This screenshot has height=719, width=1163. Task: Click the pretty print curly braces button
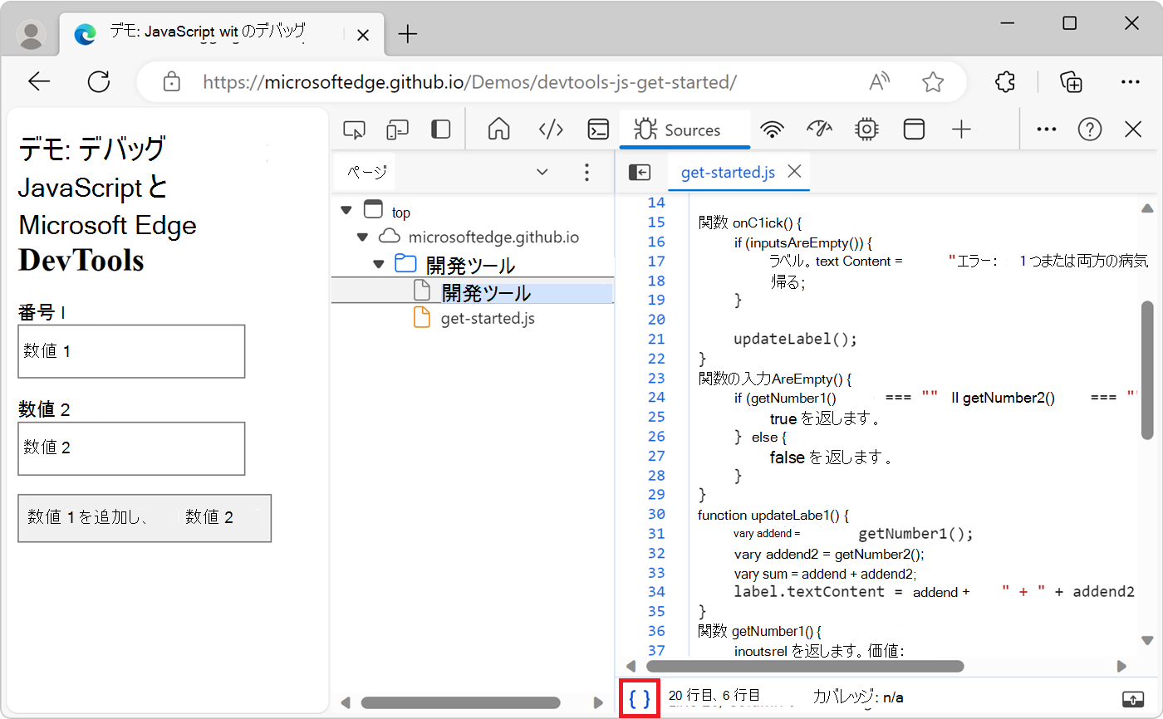(x=640, y=698)
